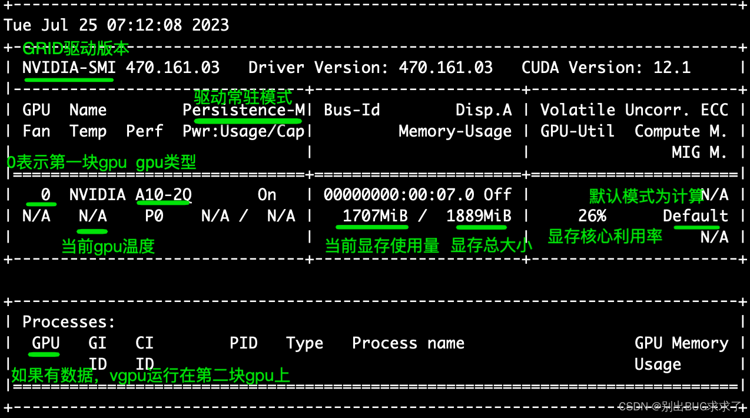Select the CUDA Version 12.1 text
Image resolution: width=750 pixels, height=418 pixels.
(606, 67)
